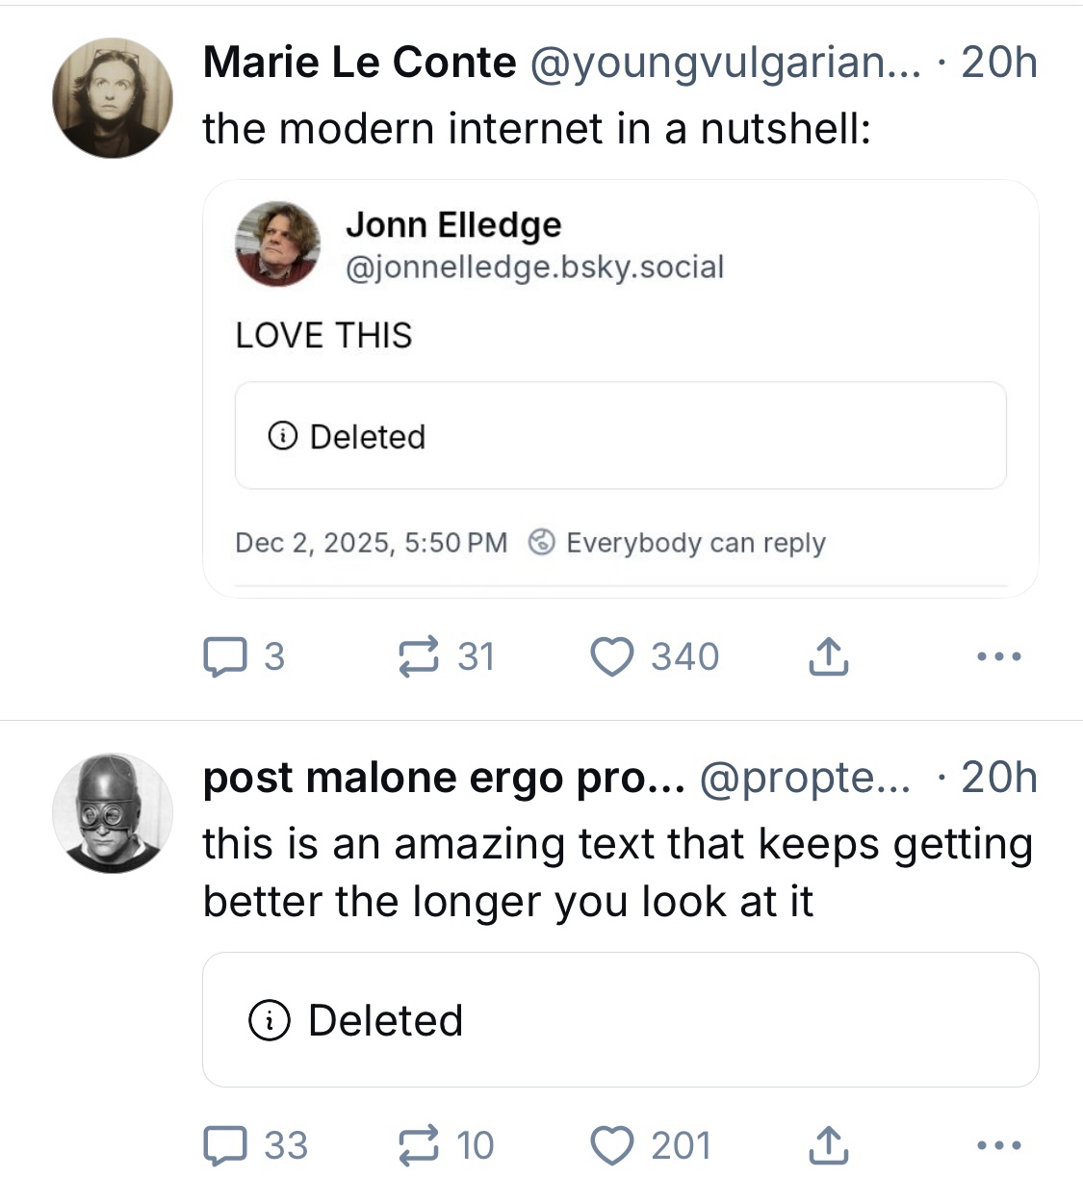
Task: Repost post malone ergo pro's post
Action: point(419,1145)
